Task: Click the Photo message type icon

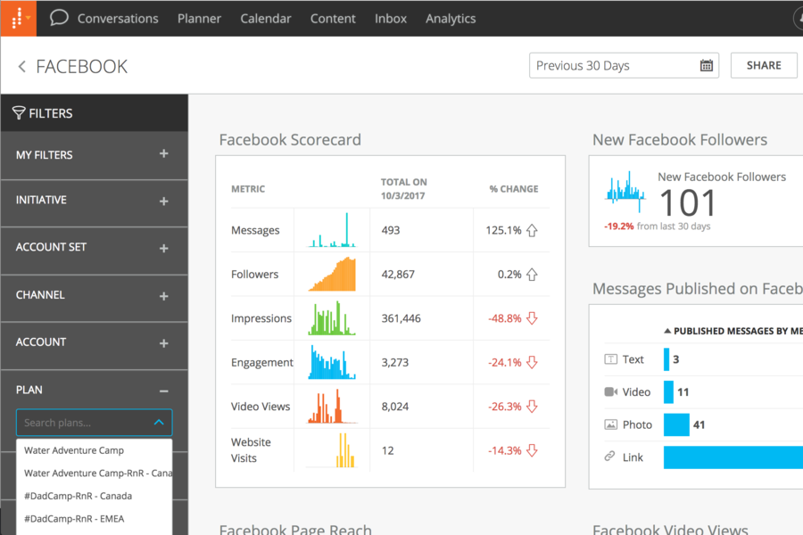Action: [x=611, y=425]
